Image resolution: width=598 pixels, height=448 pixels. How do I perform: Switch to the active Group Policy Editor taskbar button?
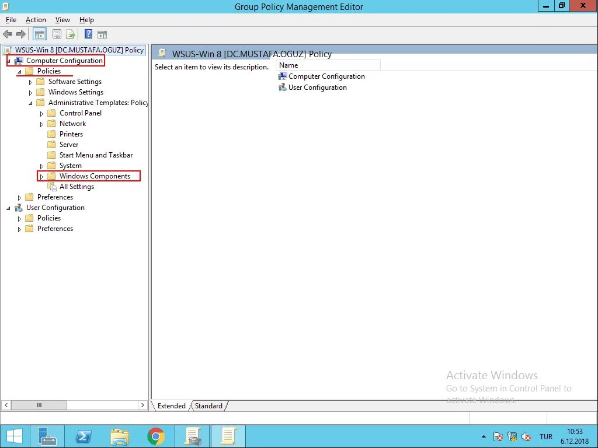228,436
